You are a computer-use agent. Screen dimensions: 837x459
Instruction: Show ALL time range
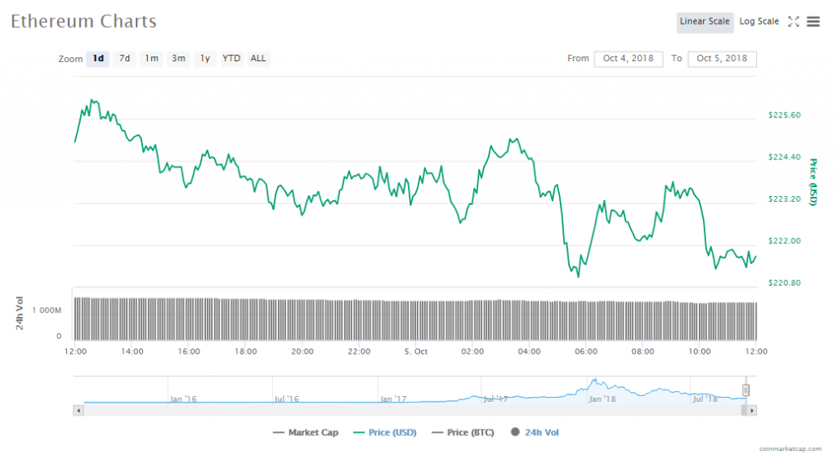(258, 59)
